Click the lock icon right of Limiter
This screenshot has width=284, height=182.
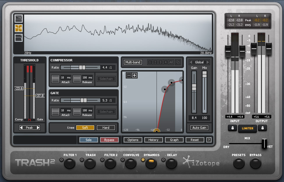[262, 128]
